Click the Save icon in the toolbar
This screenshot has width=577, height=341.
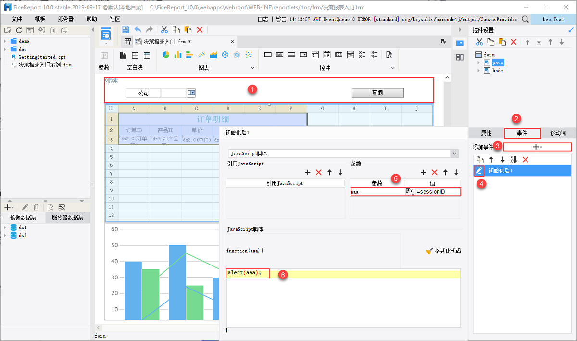(126, 29)
